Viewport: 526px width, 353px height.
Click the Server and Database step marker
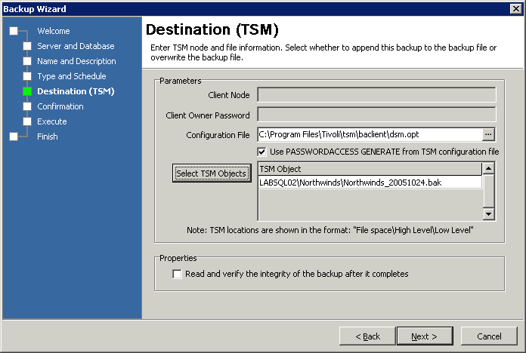click(x=27, y=46)
